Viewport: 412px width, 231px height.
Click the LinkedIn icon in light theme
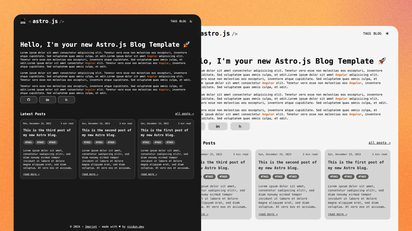pyautogui.click(x=218, y=126)
